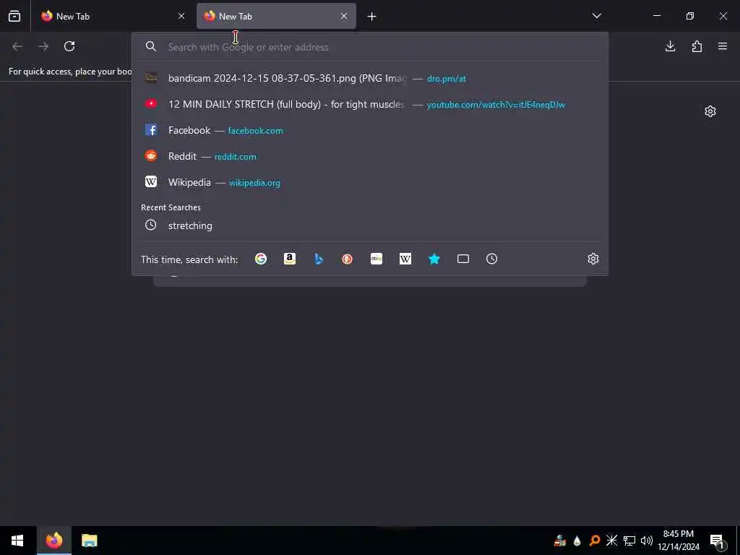Screen dimensions: 740x555
Task: Search this time with Amazon
Action: coord(290,259)
